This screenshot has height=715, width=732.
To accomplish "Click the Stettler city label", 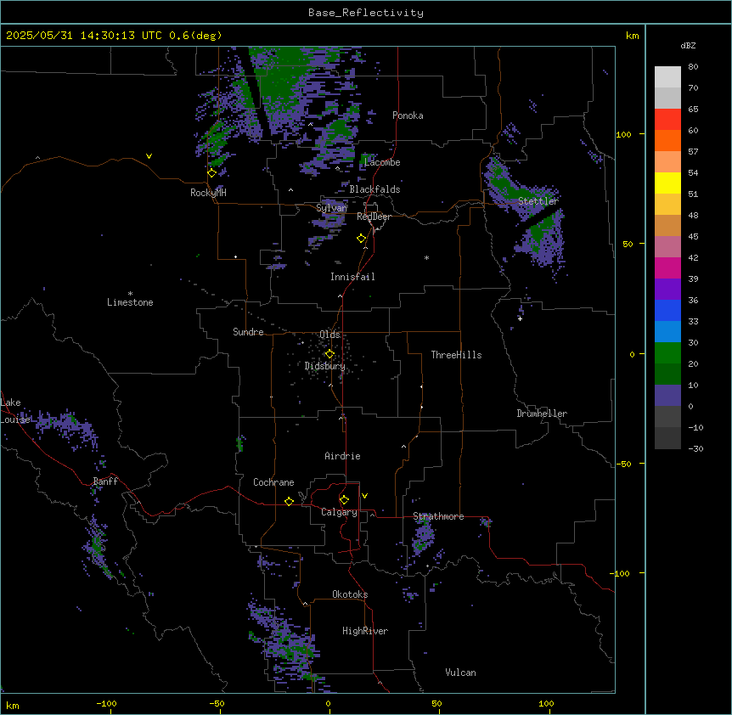I will [x=538, y=201].
